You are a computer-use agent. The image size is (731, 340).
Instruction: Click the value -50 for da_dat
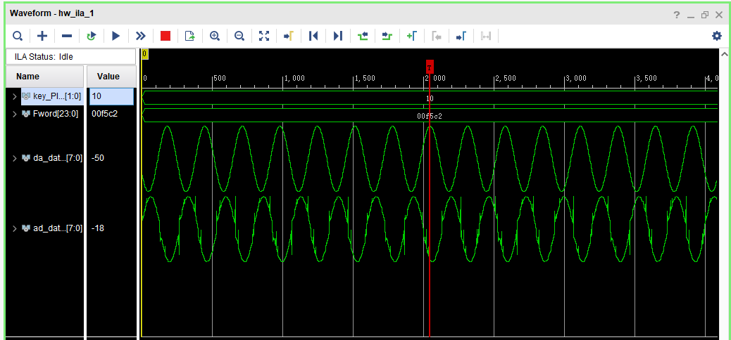tap(98, 158)
